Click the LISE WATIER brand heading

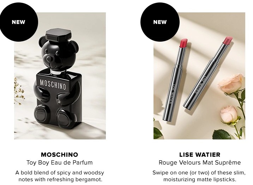(x=200, y=155)
